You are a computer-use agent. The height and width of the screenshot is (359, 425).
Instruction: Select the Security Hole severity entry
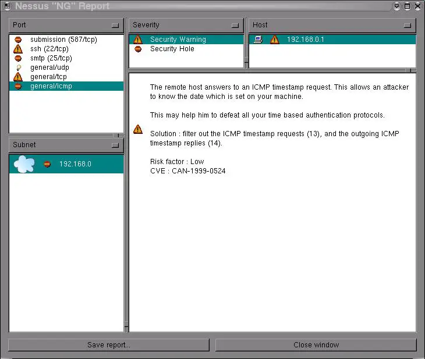pyautogui.click(x=172, y=49)
